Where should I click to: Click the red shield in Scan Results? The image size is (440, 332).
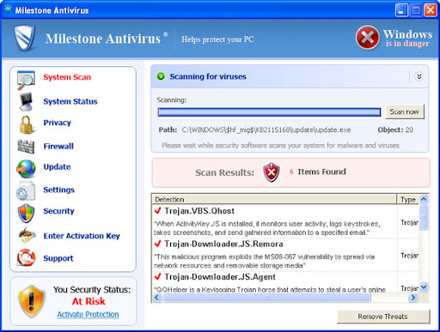272,172
